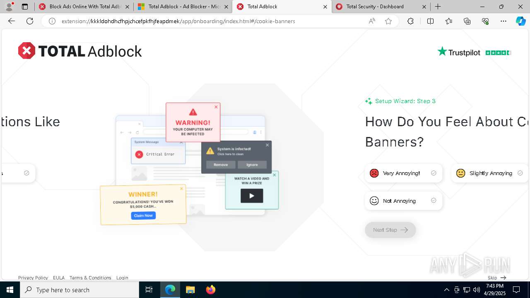The image size is (530, 298).
Task: Open volume control in system tray
Action: click(476, 290)
